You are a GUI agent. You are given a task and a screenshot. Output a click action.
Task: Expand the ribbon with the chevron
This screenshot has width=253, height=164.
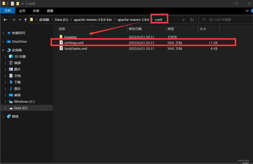(x=247, y=11)
